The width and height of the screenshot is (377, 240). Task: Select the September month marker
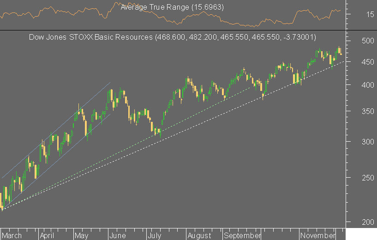[242, 235]
